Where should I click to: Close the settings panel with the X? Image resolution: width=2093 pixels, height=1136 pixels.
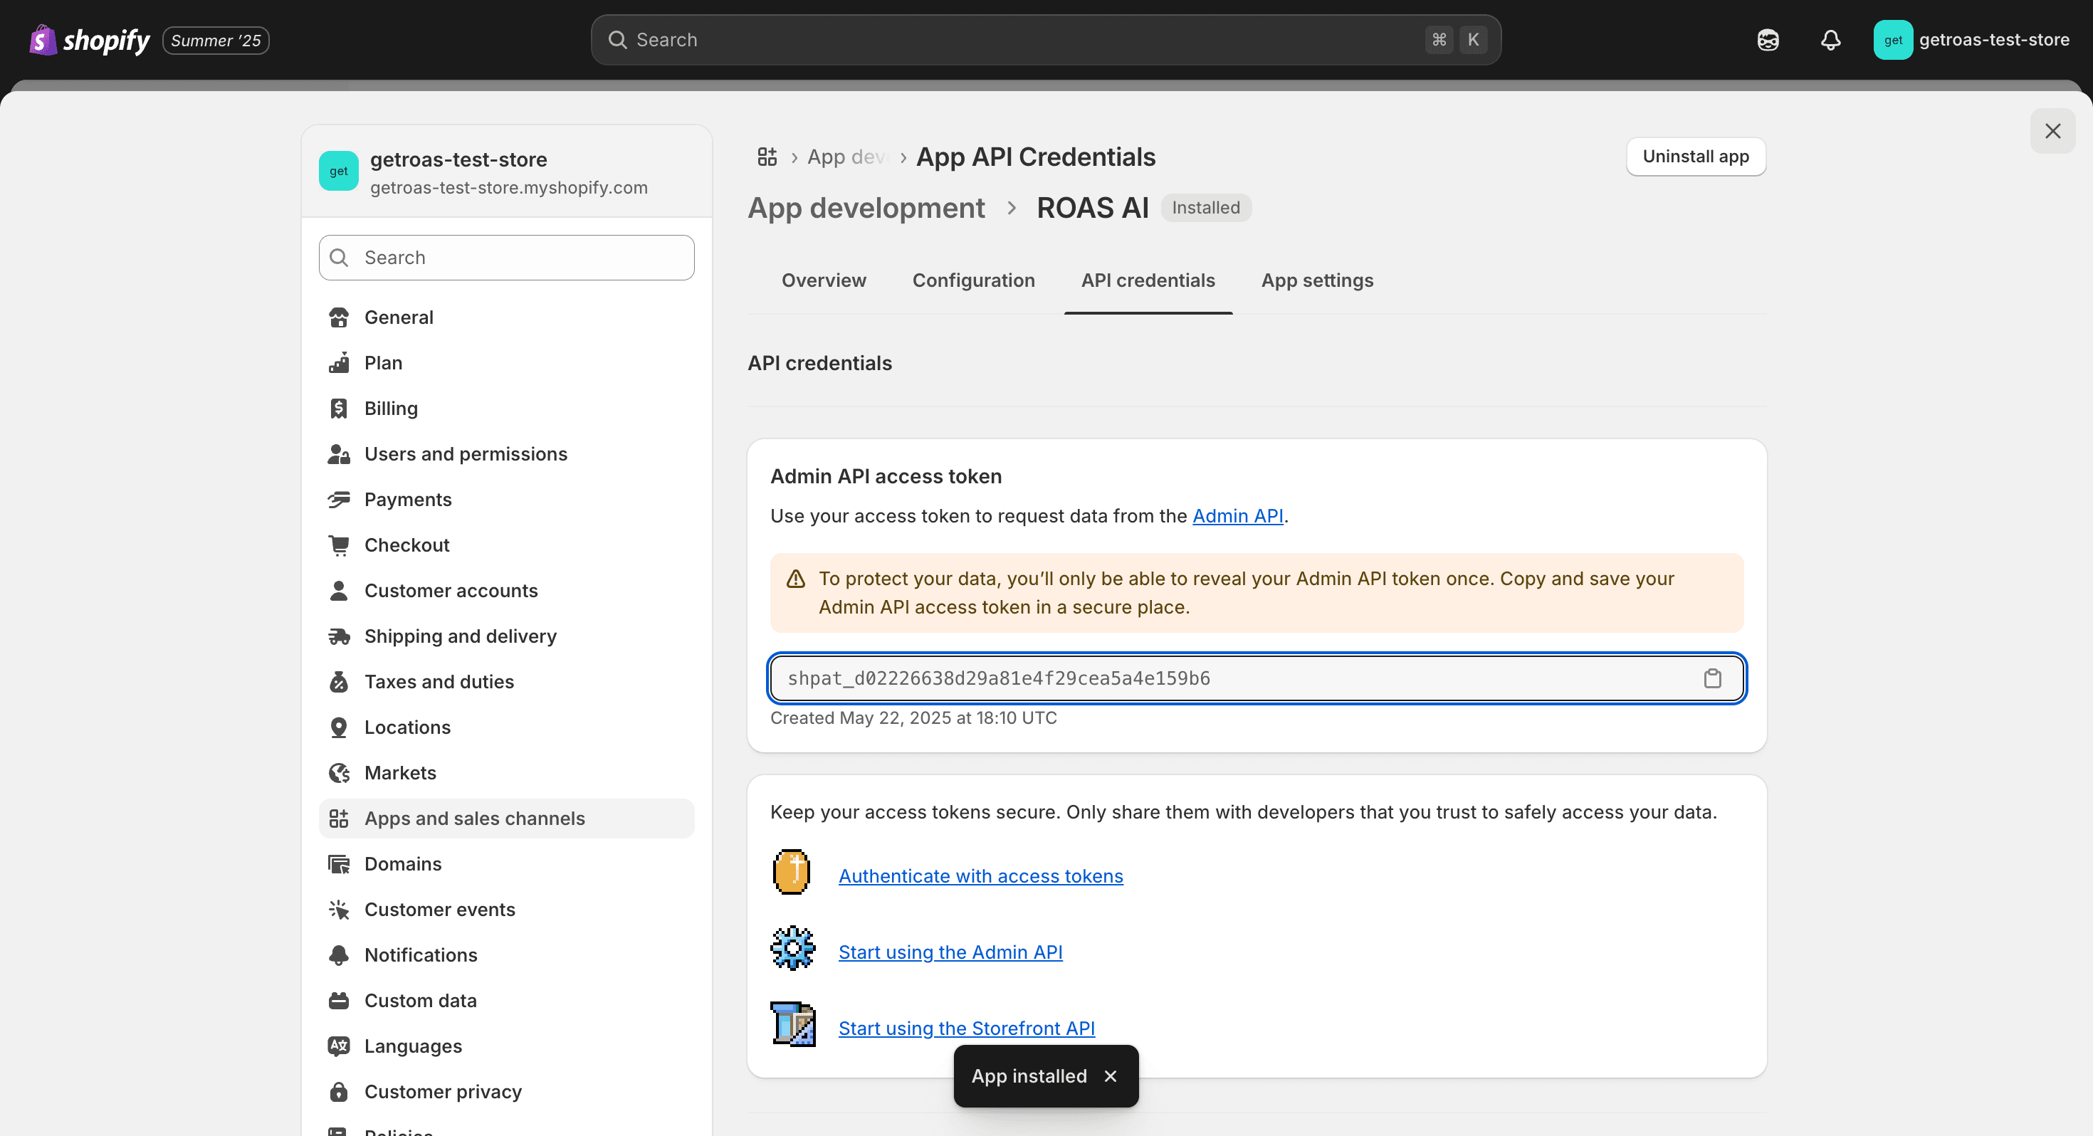pyautogui.click(x=2052, y=131)
